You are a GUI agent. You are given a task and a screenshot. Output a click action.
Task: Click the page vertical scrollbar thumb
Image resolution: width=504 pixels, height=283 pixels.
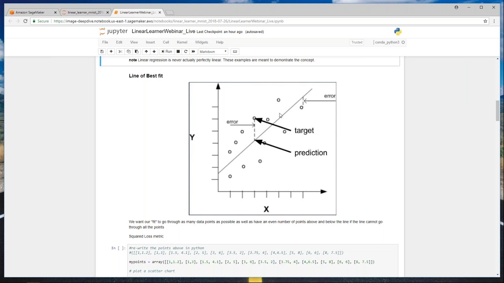(x=498, y=111)
